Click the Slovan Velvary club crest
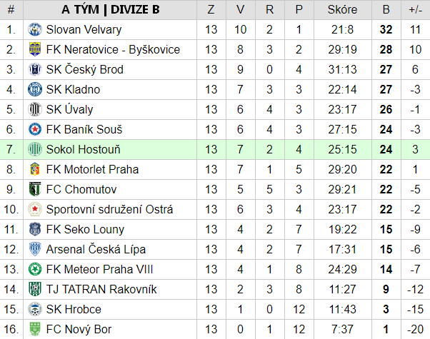430x339 pixels. [x=35, y=29]
